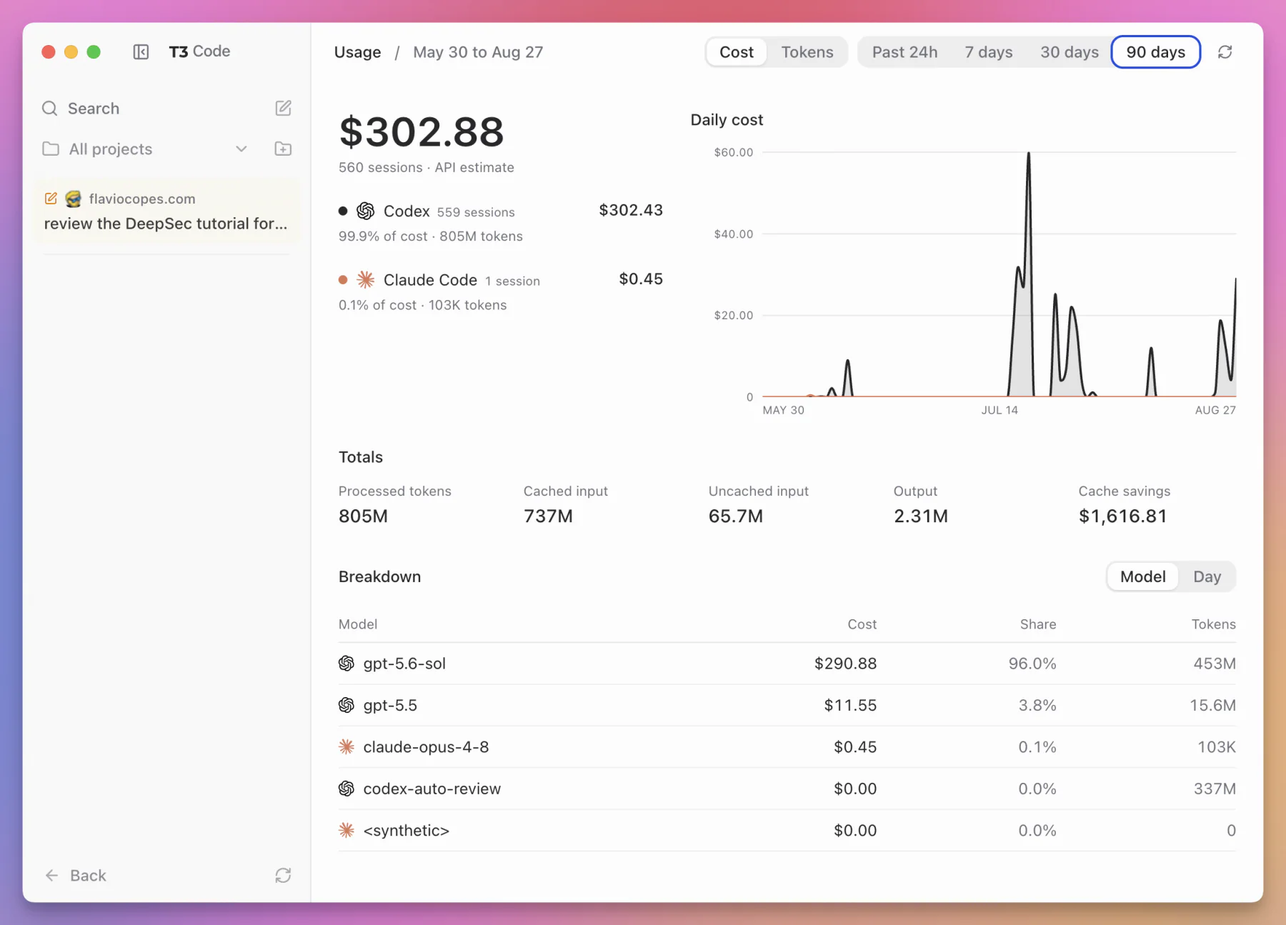Select the Past 24h range

pos(904,52)
